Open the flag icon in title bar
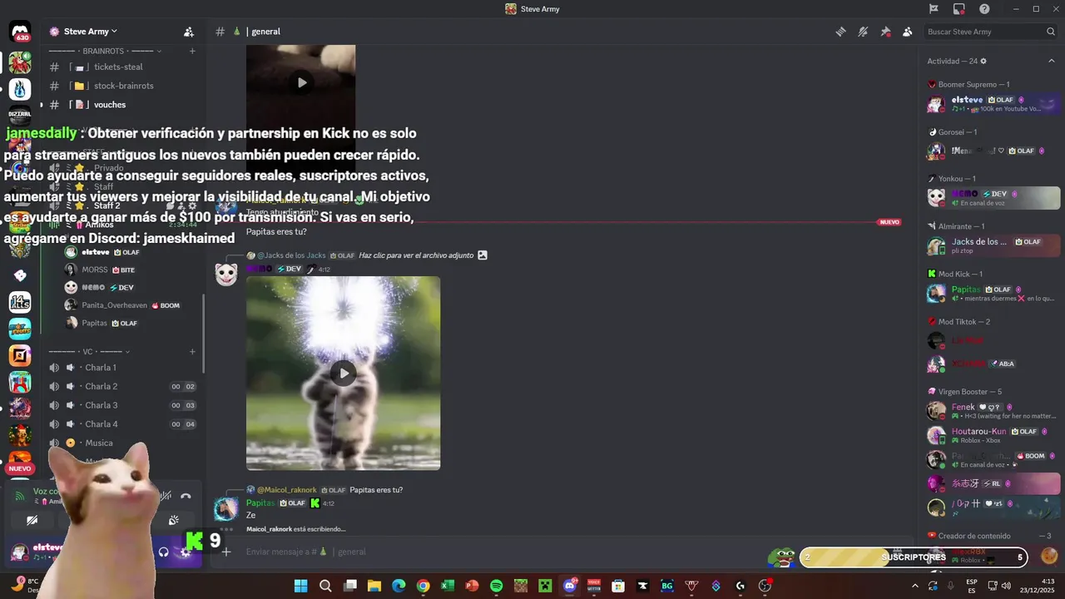The height and width of the screenshot is (599, 1065). point(934,9)
